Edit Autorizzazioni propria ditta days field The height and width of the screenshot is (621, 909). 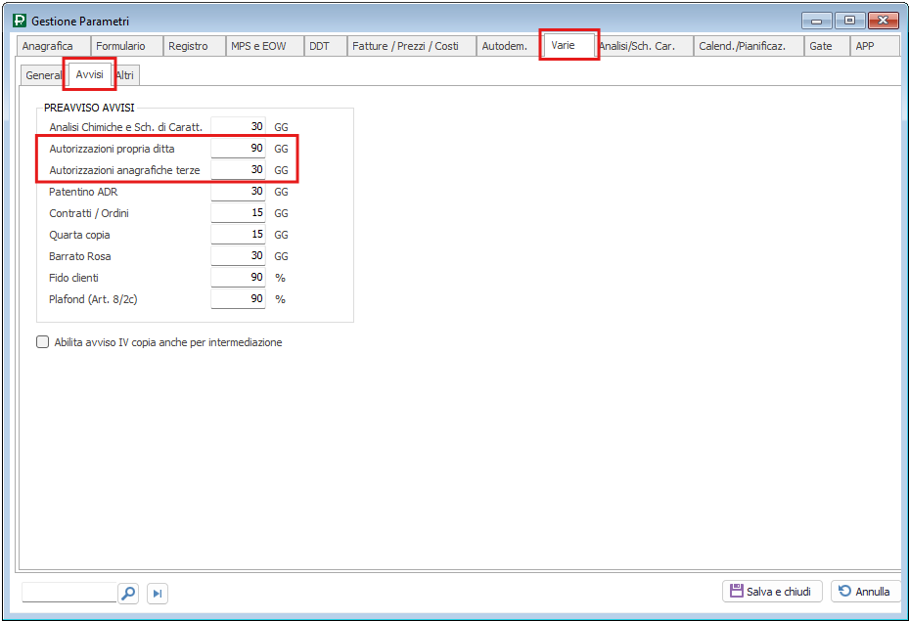tap(238, 149)
